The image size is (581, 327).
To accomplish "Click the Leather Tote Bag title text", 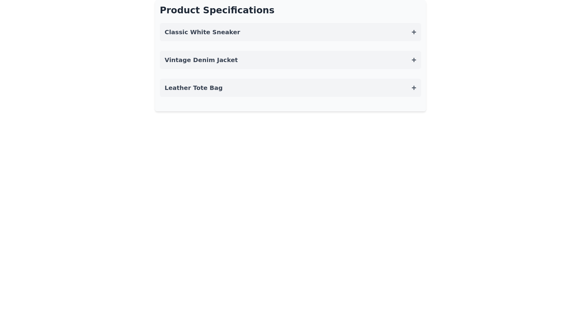I will (193, 88).
